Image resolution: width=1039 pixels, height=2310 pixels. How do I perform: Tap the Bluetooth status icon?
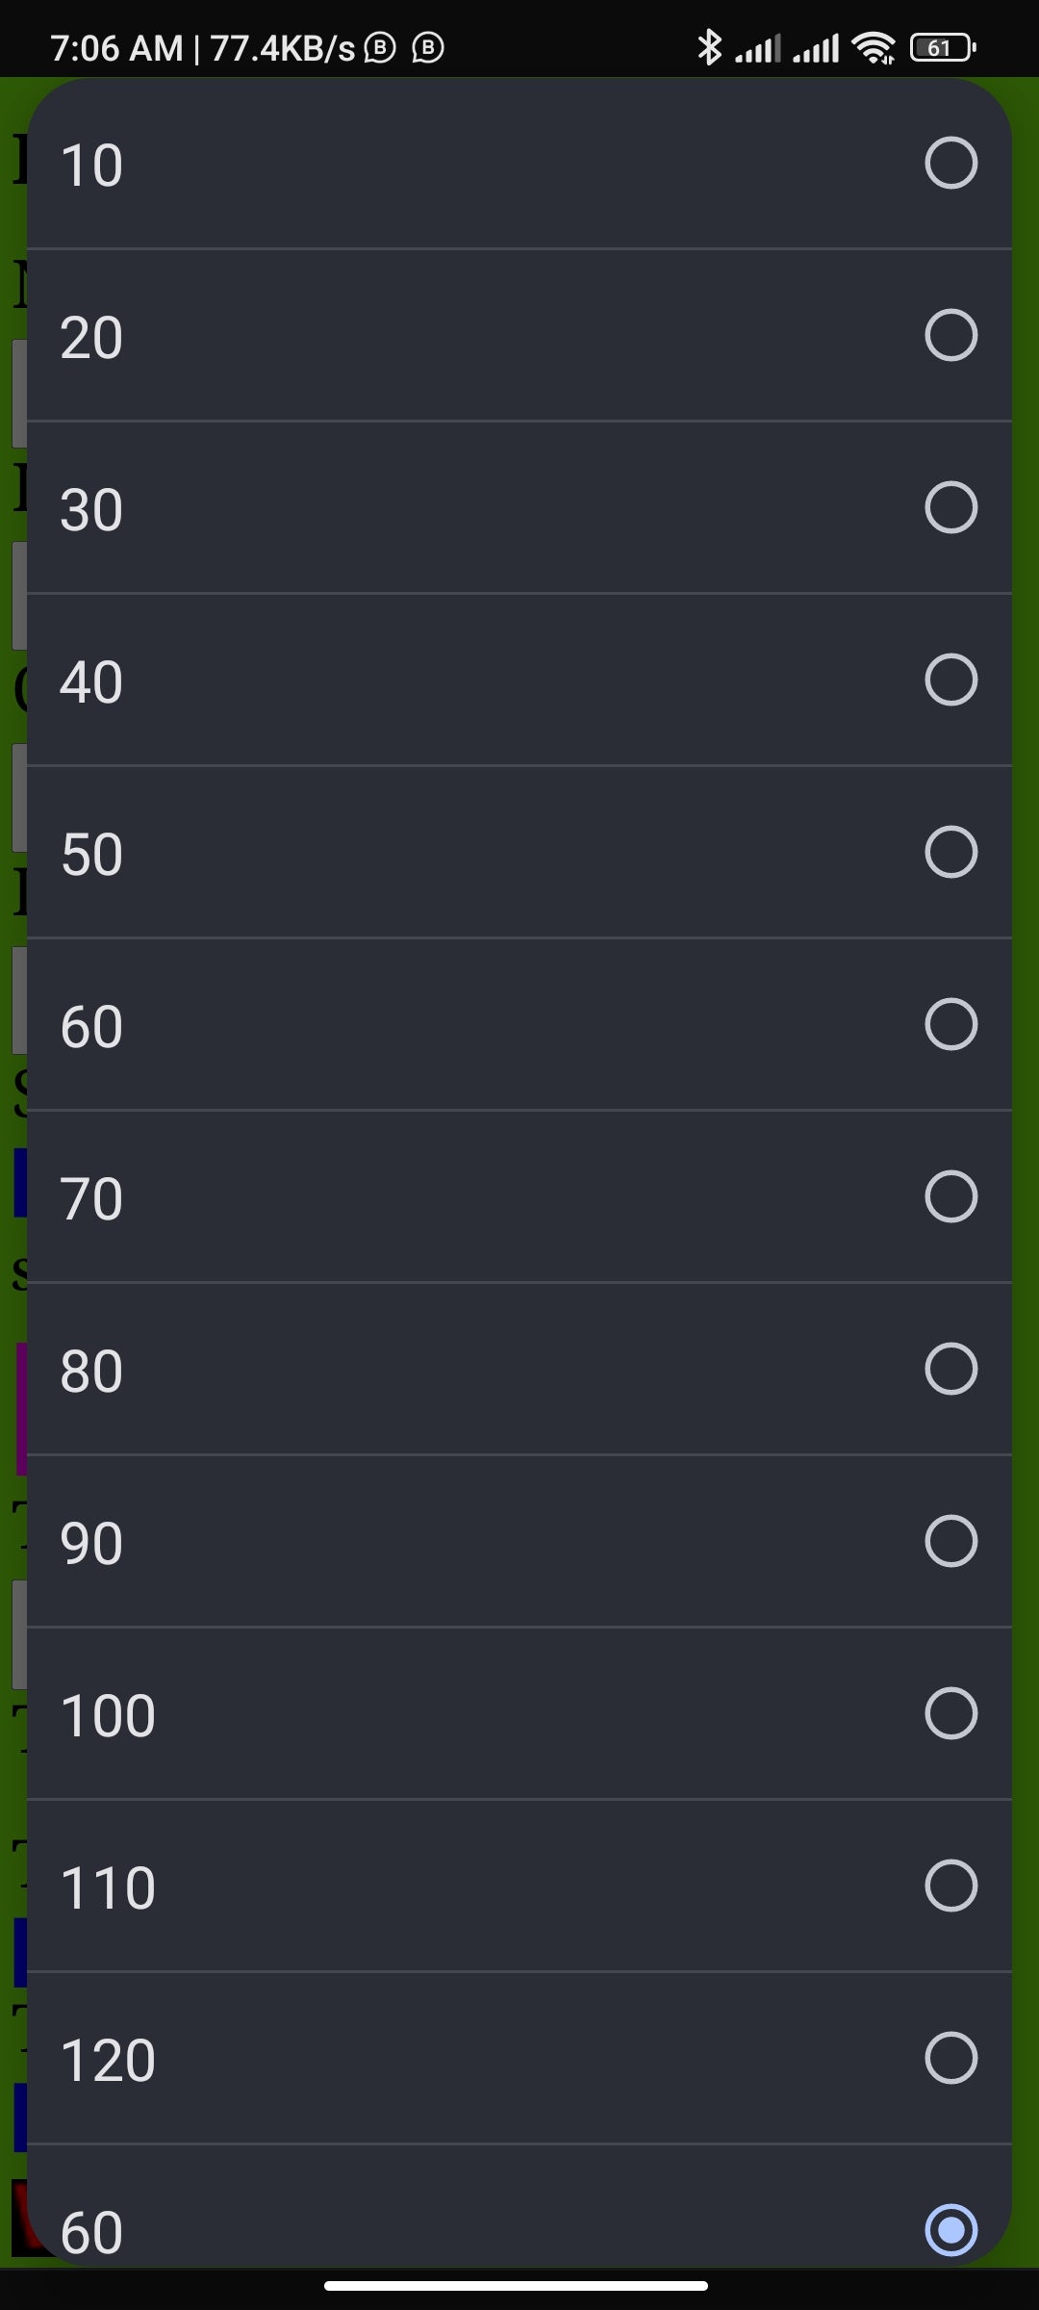click(x=709, y=47)
